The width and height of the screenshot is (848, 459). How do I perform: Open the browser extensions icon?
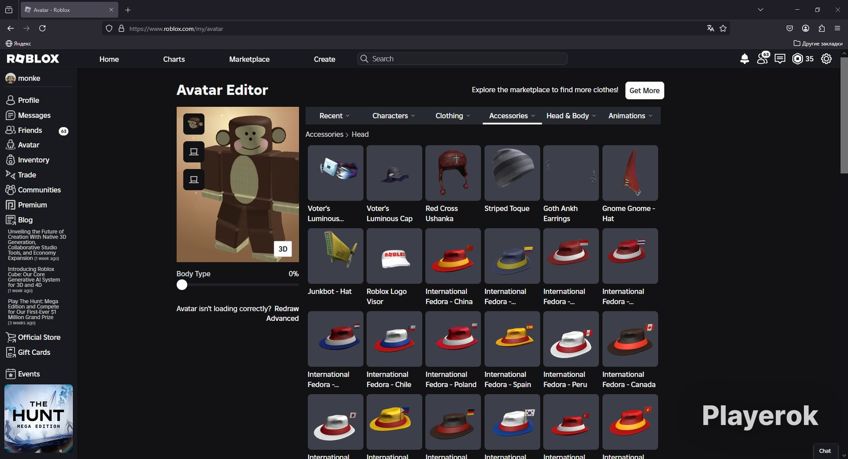[x=822, y=28]
